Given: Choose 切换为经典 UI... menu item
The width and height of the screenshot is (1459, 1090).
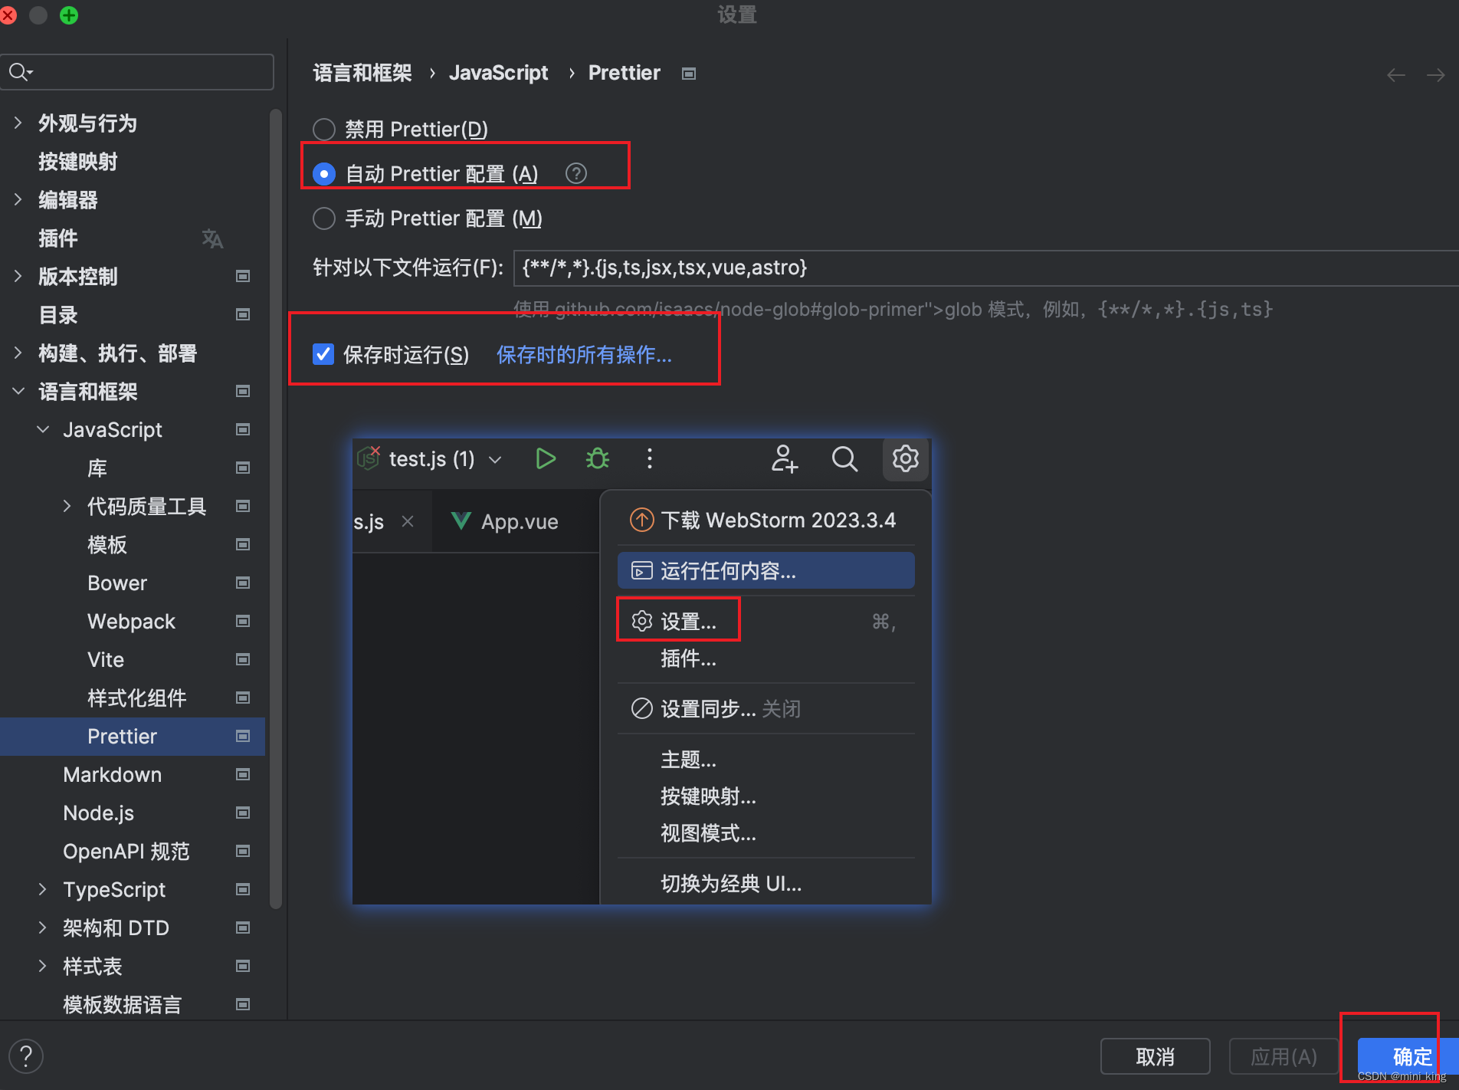Looking at the screenshot, I should 766,884.
